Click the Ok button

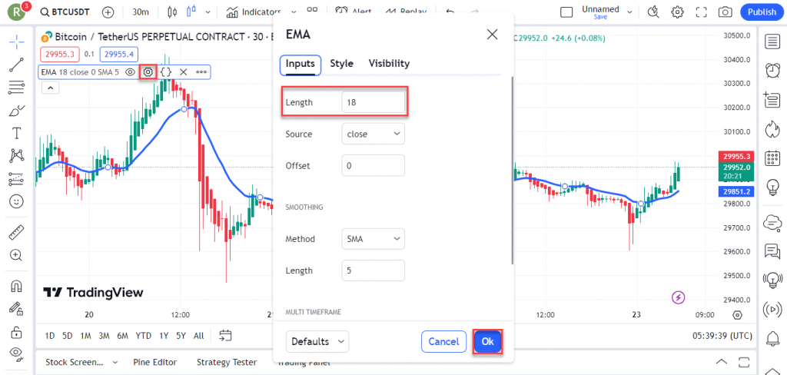[x=487, y=341]
